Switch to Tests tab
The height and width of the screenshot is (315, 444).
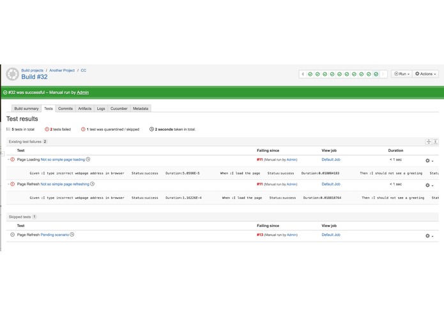pyautogui.click(x=49, y=108)
